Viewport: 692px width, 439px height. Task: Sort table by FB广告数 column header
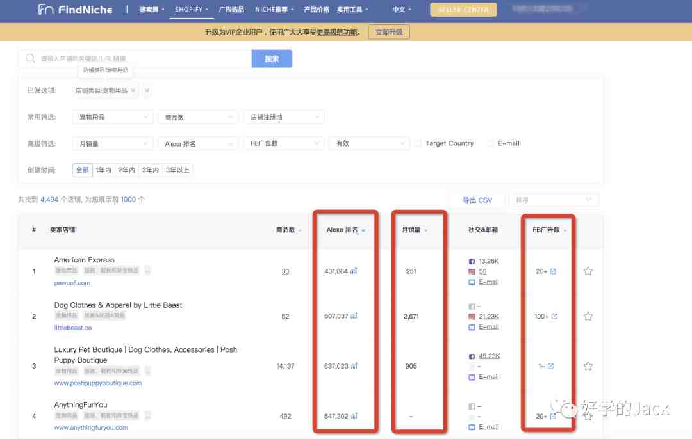pos(550,230)
